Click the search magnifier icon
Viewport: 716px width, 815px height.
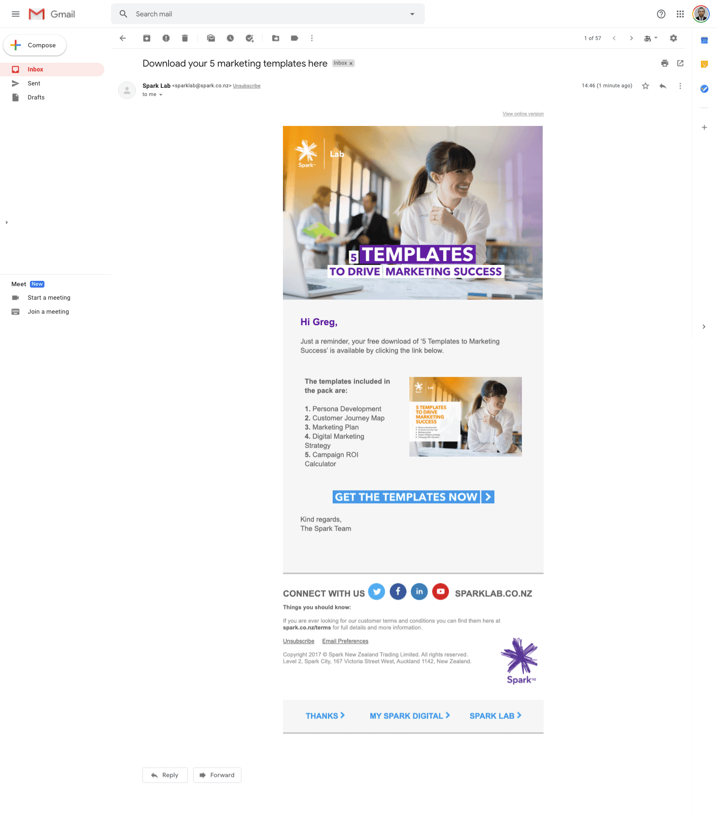coord(124,14)
